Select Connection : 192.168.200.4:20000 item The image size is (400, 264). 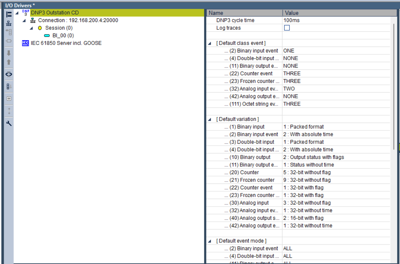pyautogui.click(x=78, y=20)
